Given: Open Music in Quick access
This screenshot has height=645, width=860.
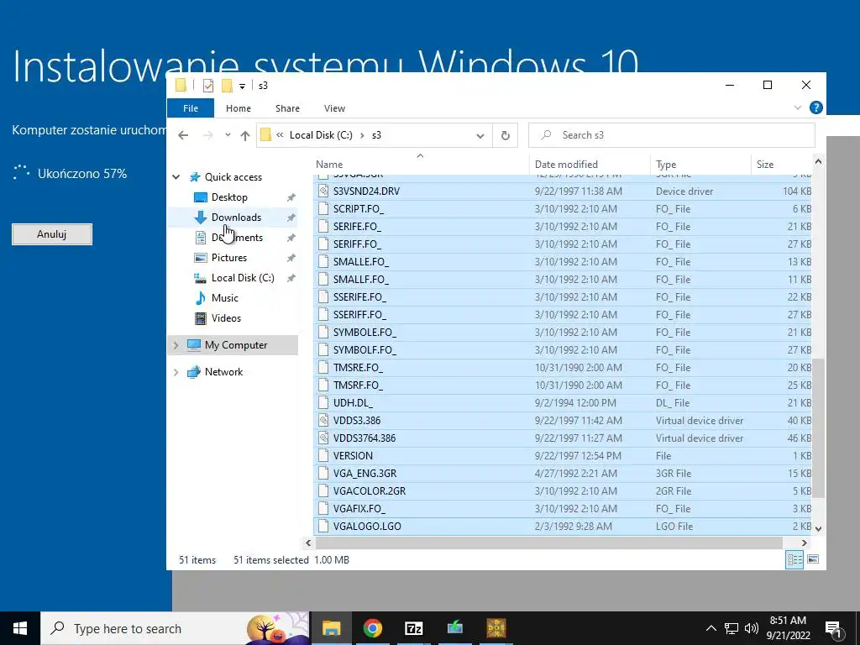Looking at the screenshot, I should tap(224, 298).
